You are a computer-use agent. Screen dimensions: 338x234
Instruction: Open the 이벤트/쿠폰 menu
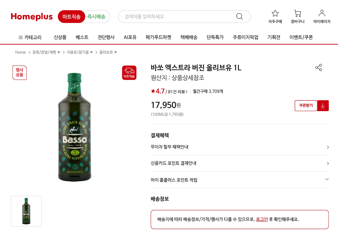click(x=301, y=37)
